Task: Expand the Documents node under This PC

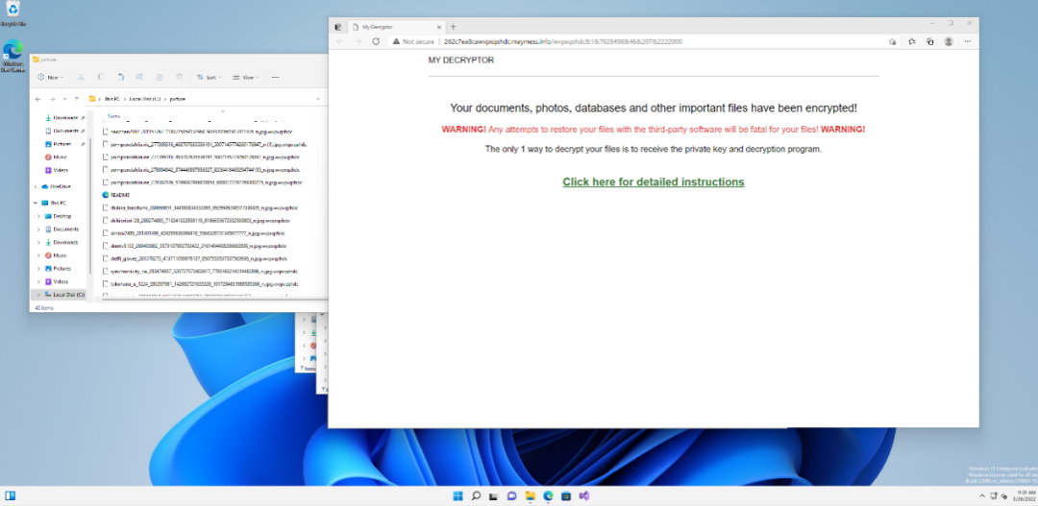Action: pyautogui.click(x=39, y=229)
